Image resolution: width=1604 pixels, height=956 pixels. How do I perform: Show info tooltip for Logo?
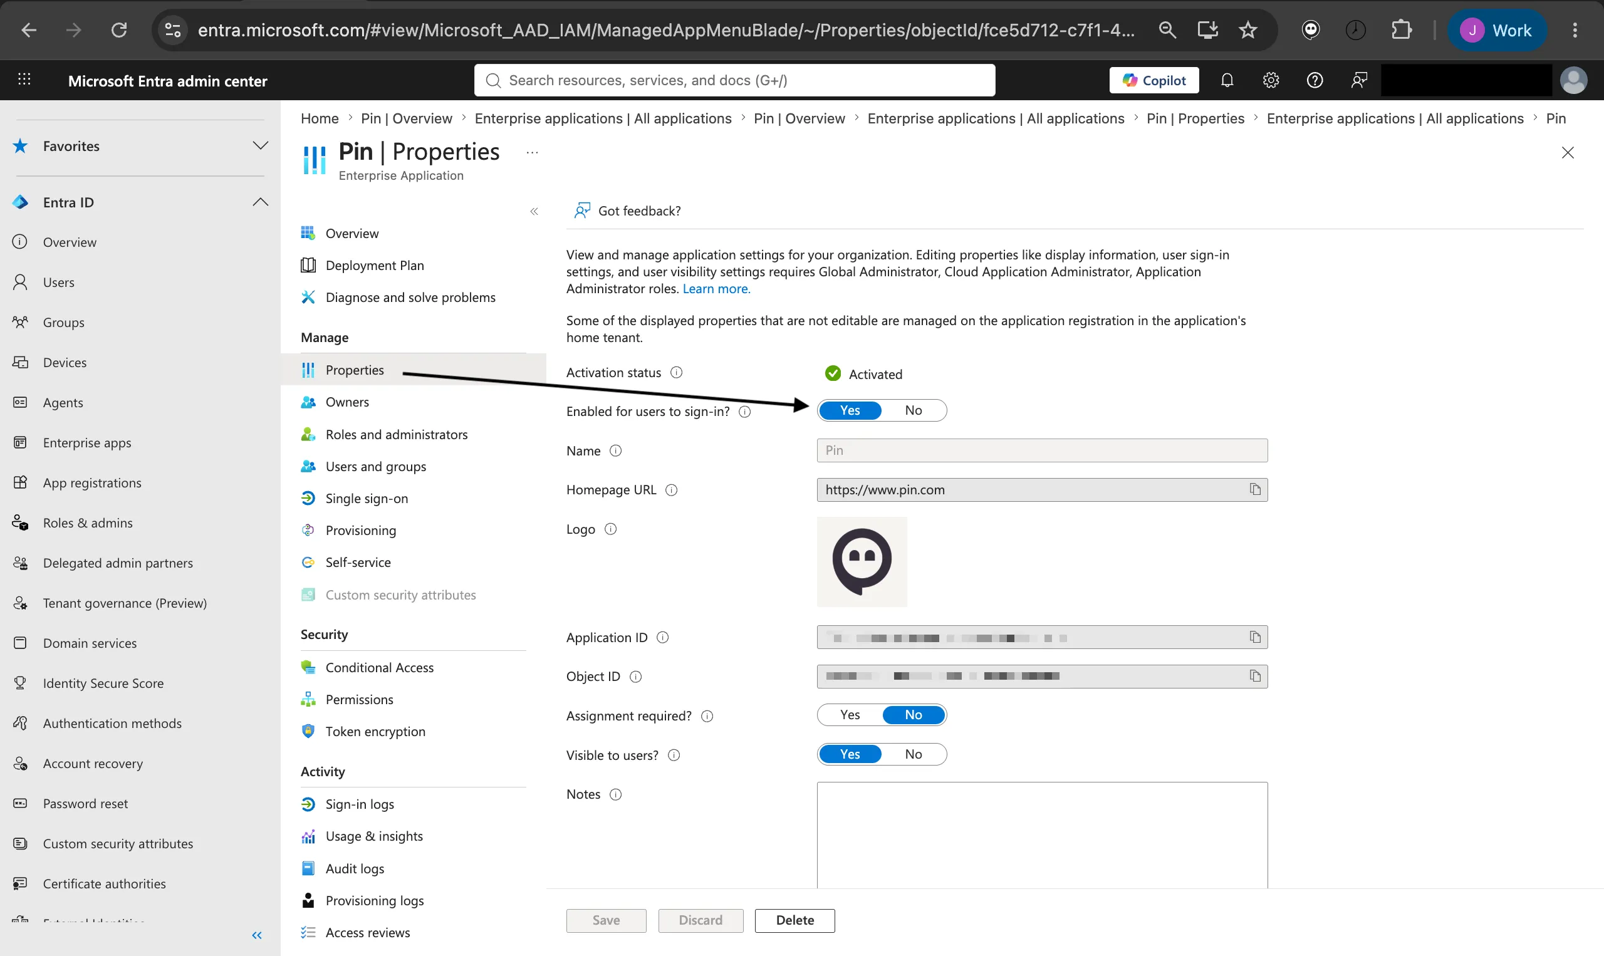tap(611, 529)
